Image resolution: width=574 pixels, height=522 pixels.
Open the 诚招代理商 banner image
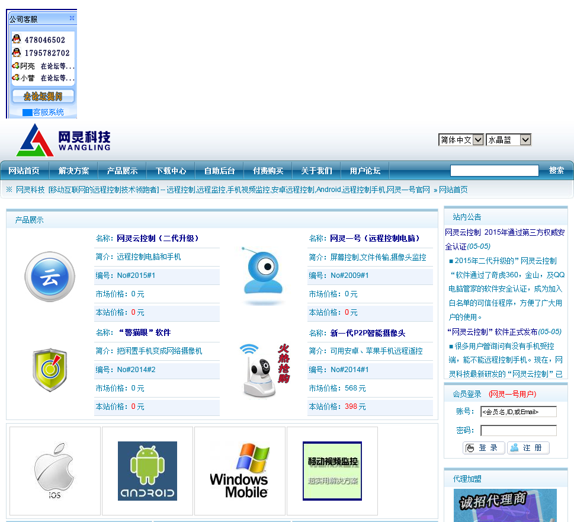[x=505, y=505]
